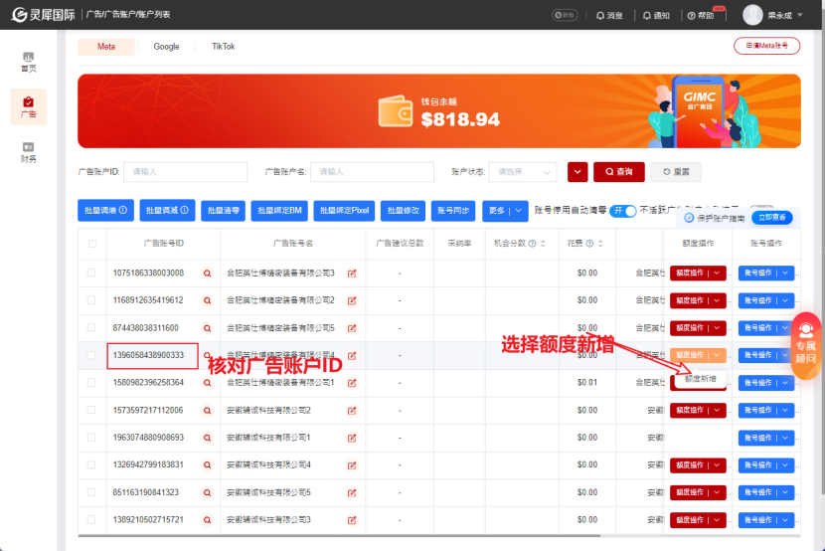The width and height of the screenshot is (825, 551).
Task: Click the red 查询 search button
Action: [618, 171]
